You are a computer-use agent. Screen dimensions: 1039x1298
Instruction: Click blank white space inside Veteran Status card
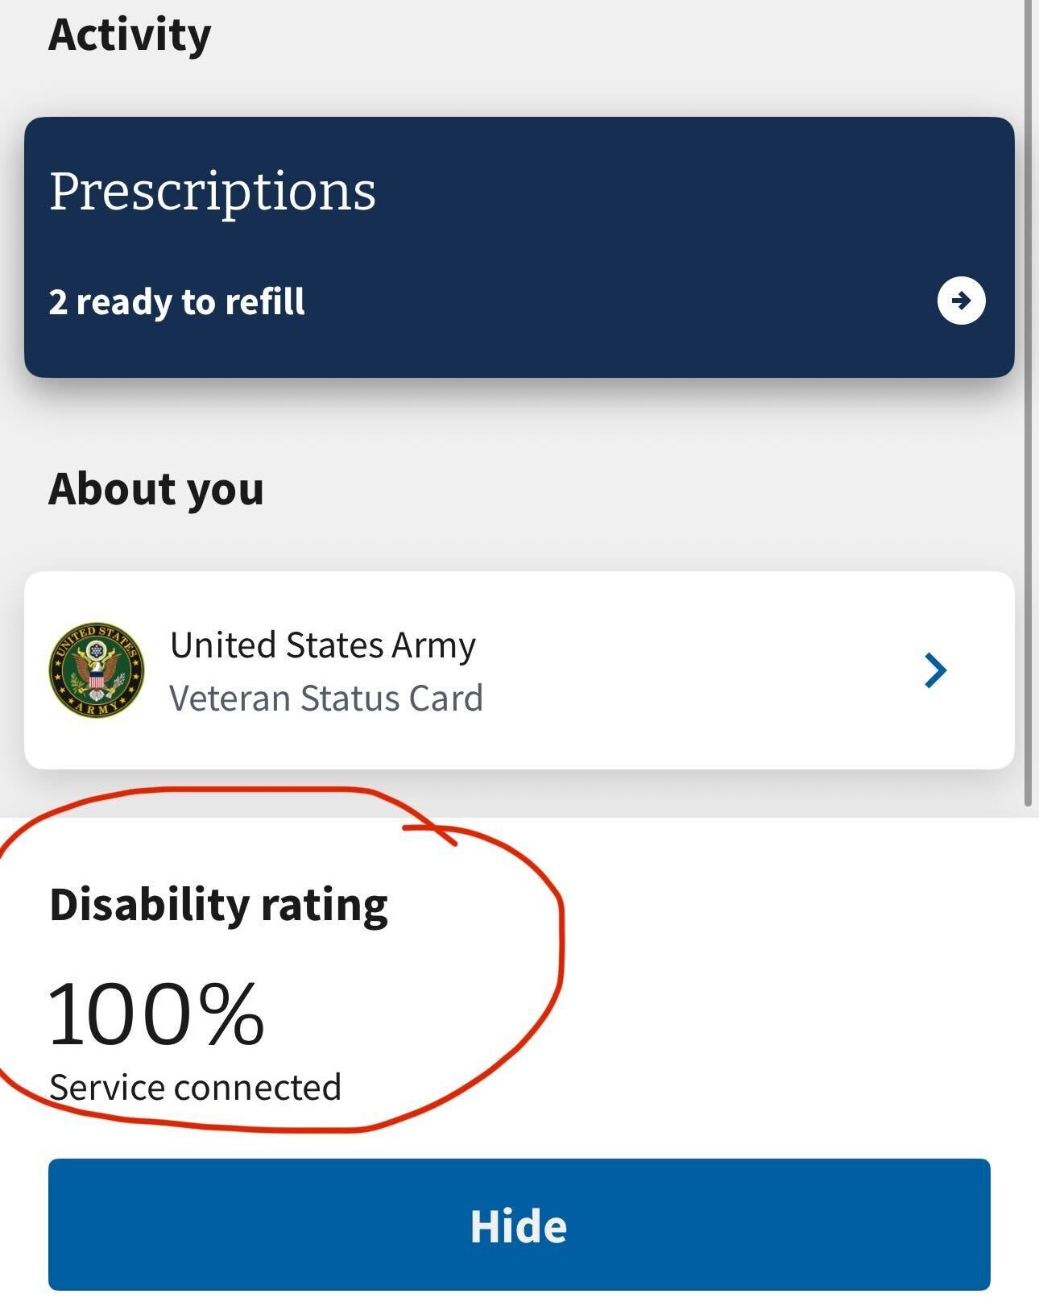[701, 670]
